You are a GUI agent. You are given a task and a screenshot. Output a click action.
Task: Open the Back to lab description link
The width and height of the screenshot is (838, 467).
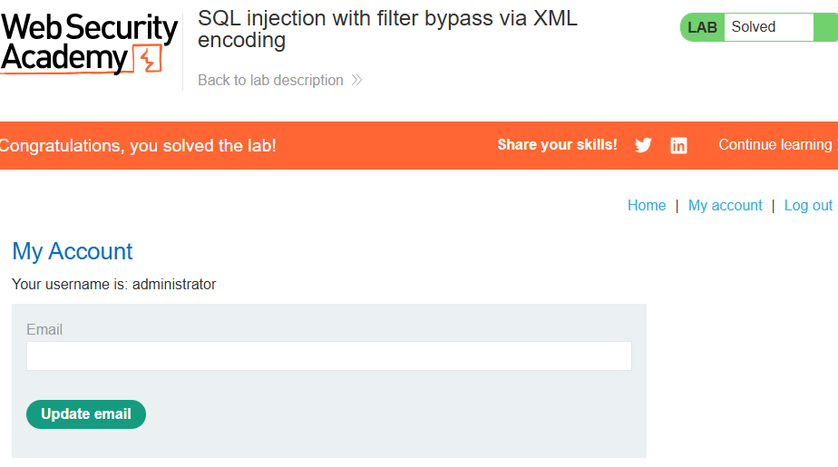(270, 80)
